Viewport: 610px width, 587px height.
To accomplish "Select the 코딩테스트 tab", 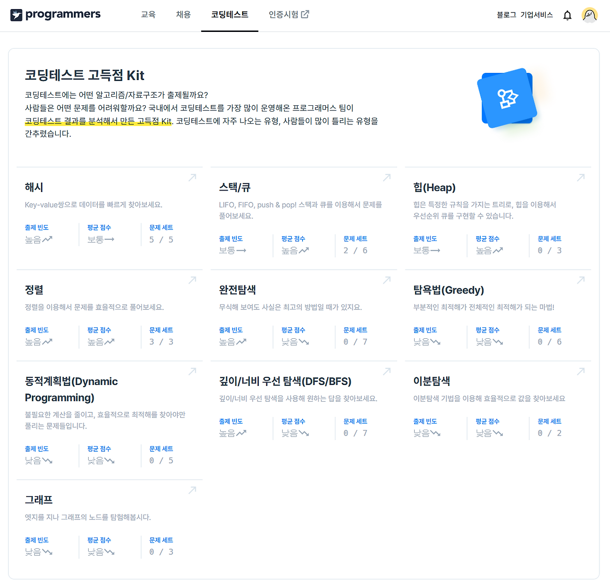I will (x=230, y=15).
